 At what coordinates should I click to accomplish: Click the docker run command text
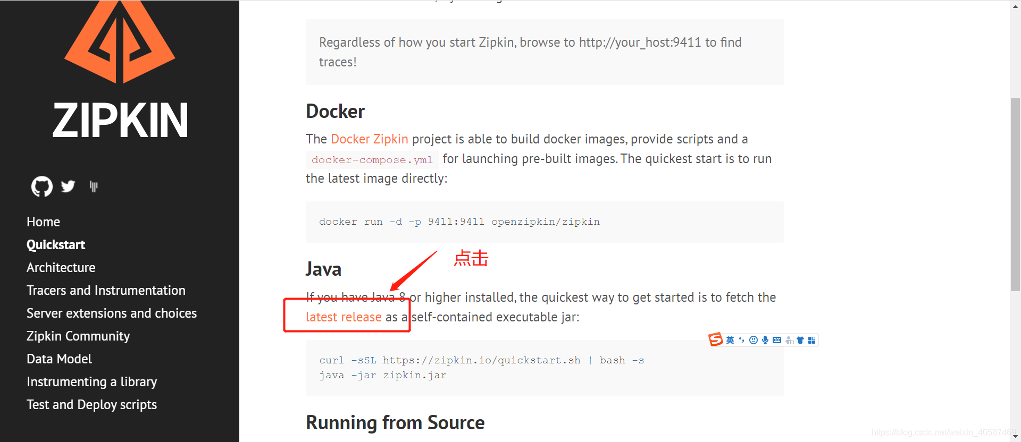[459, 222]
